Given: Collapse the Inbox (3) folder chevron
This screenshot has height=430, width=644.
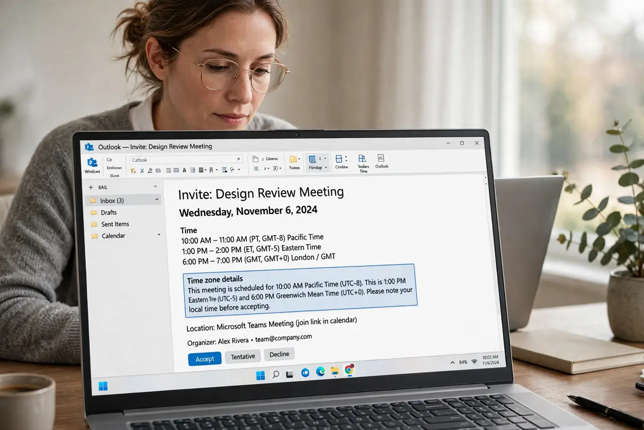Looking at the screenshot, I should pyautogui.click(x=157, y=199).
